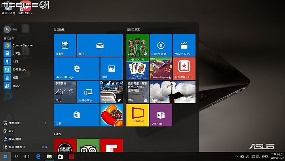Expand 檔案總管 jump list arrow
The width and height of the screenshot is (285, 161).
point(46,123)
